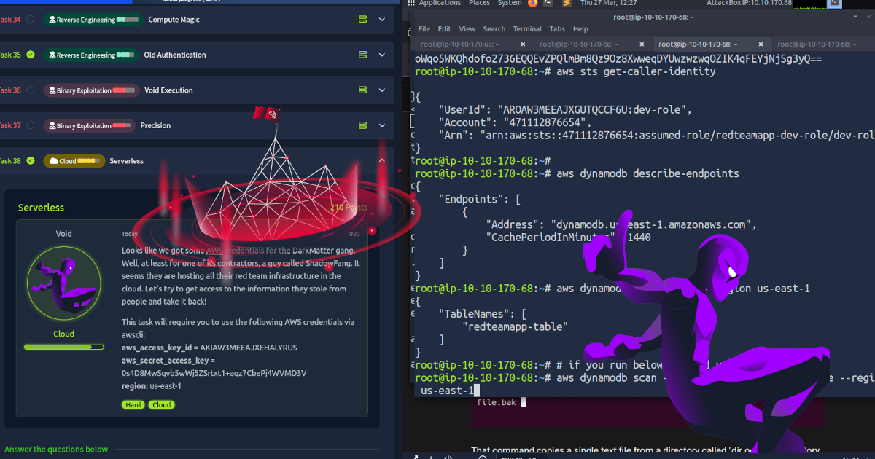Click the machine icon on Task 35

[362, 55]
